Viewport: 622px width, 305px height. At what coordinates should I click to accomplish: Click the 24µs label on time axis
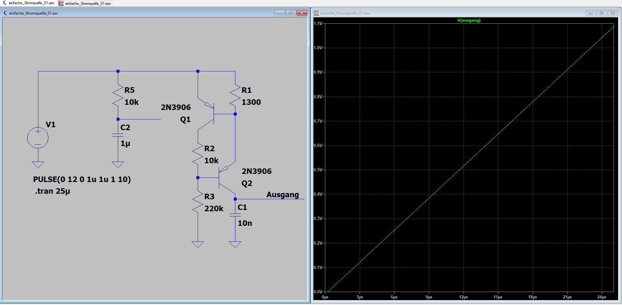(602, 297)
